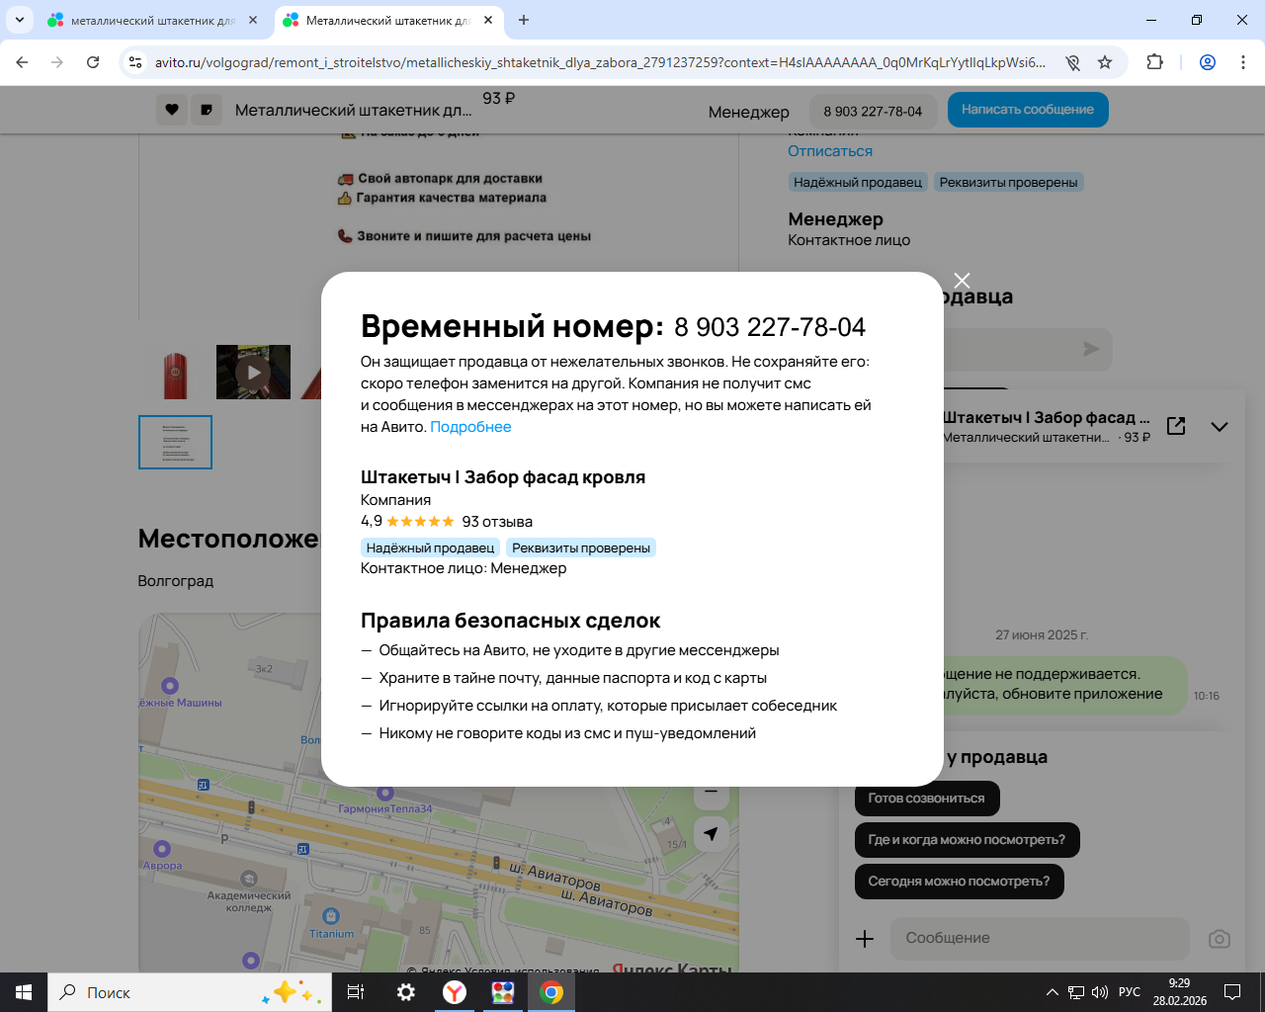Click Написать сообщение button
Screen dimensions: 1265x1012
coord(1028,110)
